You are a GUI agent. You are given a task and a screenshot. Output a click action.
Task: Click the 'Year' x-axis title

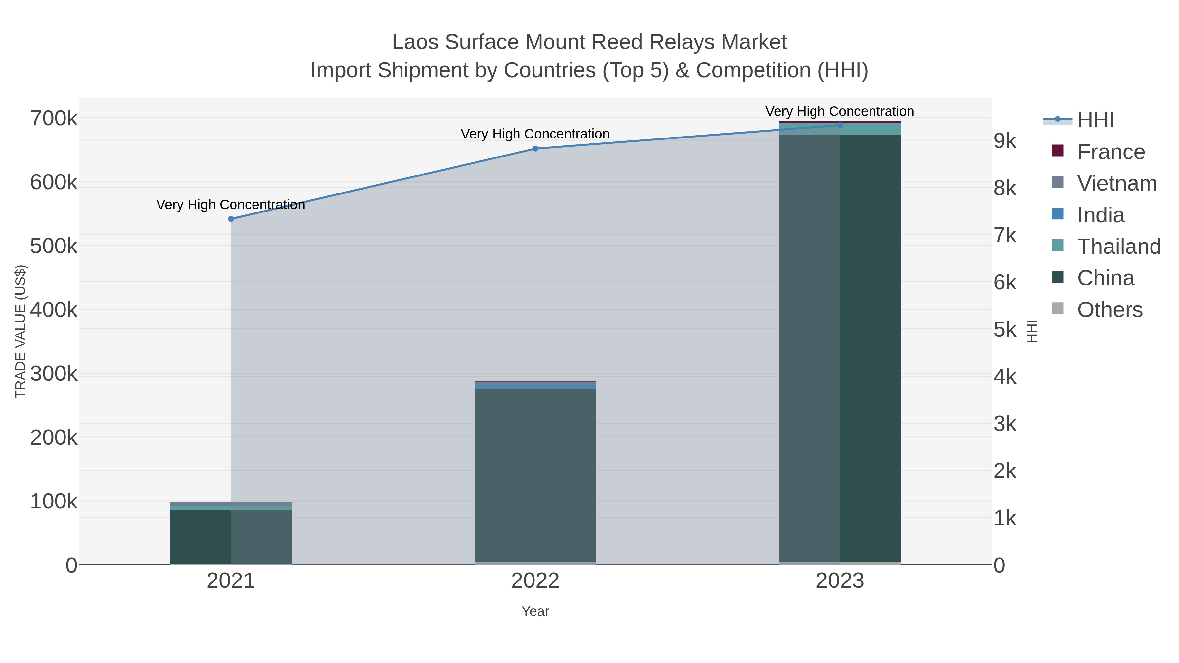[x=535, y=611]
